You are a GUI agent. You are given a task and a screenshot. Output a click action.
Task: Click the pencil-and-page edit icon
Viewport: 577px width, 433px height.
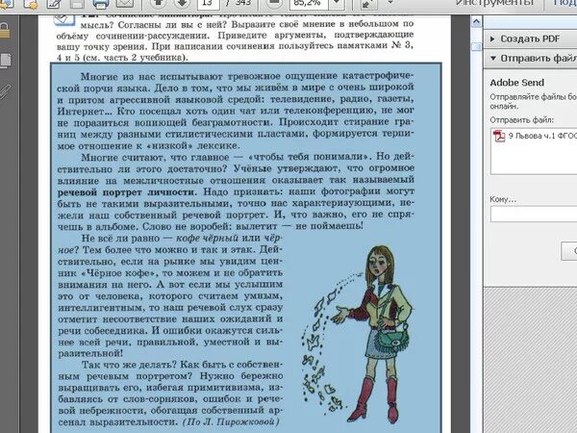pos(54,4)
